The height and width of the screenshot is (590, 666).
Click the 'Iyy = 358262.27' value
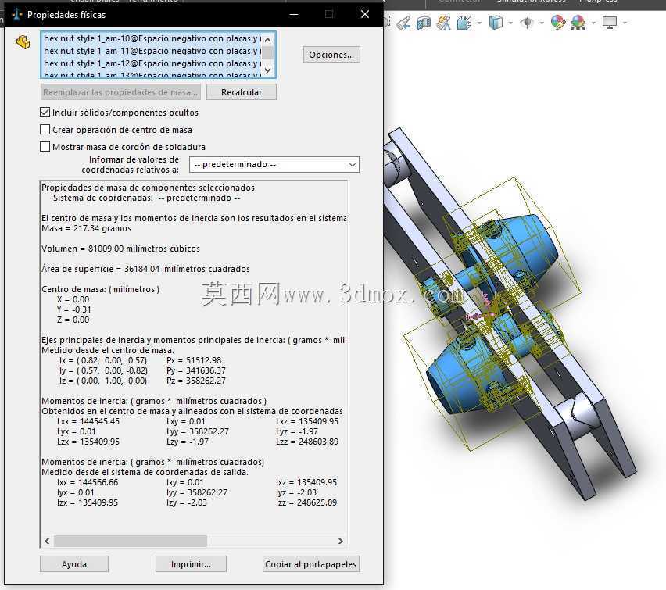pyautogui.click(x=197, y=493)
